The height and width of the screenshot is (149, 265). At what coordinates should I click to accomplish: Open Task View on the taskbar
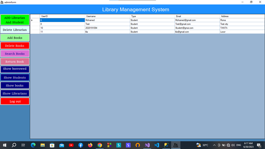click(23, 145)
